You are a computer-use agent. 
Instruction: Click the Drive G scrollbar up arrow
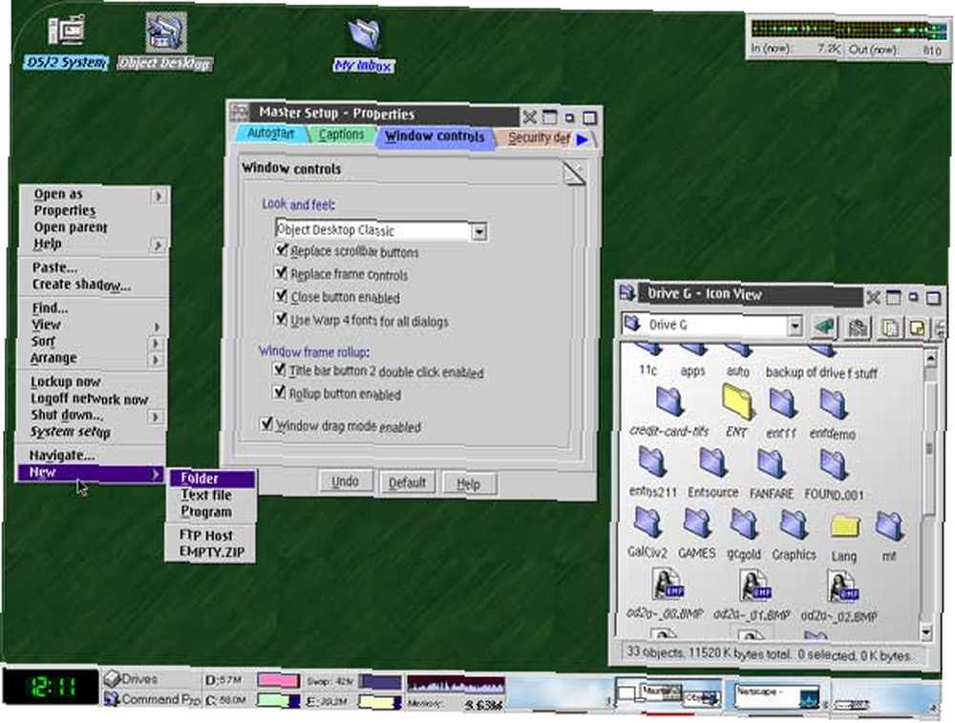pyautogui.click(x=930, y=358)
